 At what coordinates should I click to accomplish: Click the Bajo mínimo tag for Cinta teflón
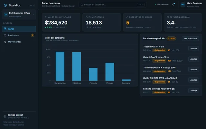click(159, 61)
